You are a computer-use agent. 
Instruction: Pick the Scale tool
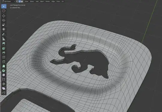pos(4,25)
